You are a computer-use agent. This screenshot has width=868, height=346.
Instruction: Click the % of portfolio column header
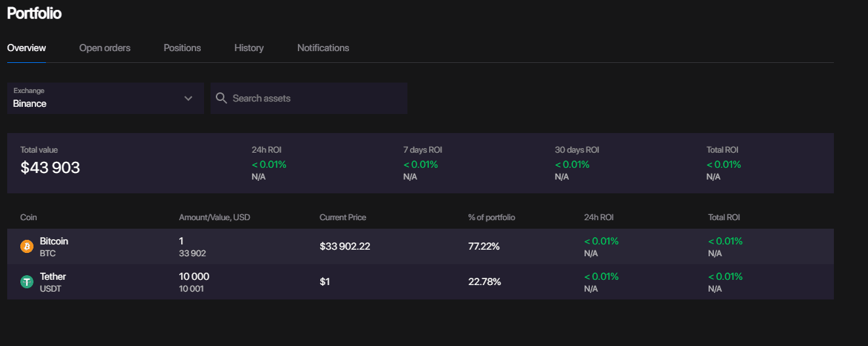coord(491,218)
